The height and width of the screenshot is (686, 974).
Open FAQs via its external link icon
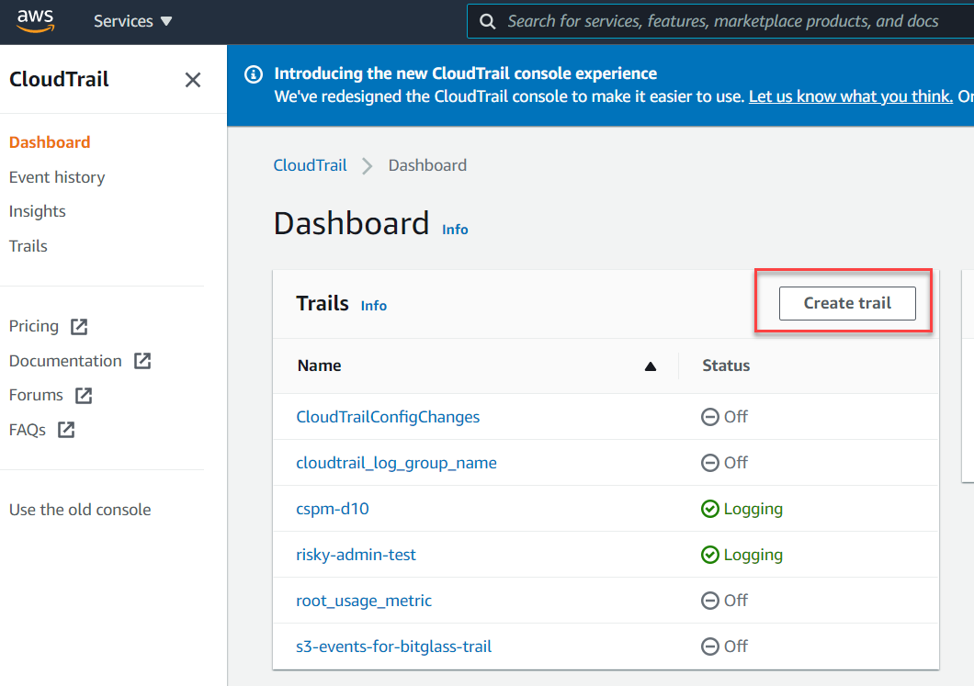tap(68, 429)
